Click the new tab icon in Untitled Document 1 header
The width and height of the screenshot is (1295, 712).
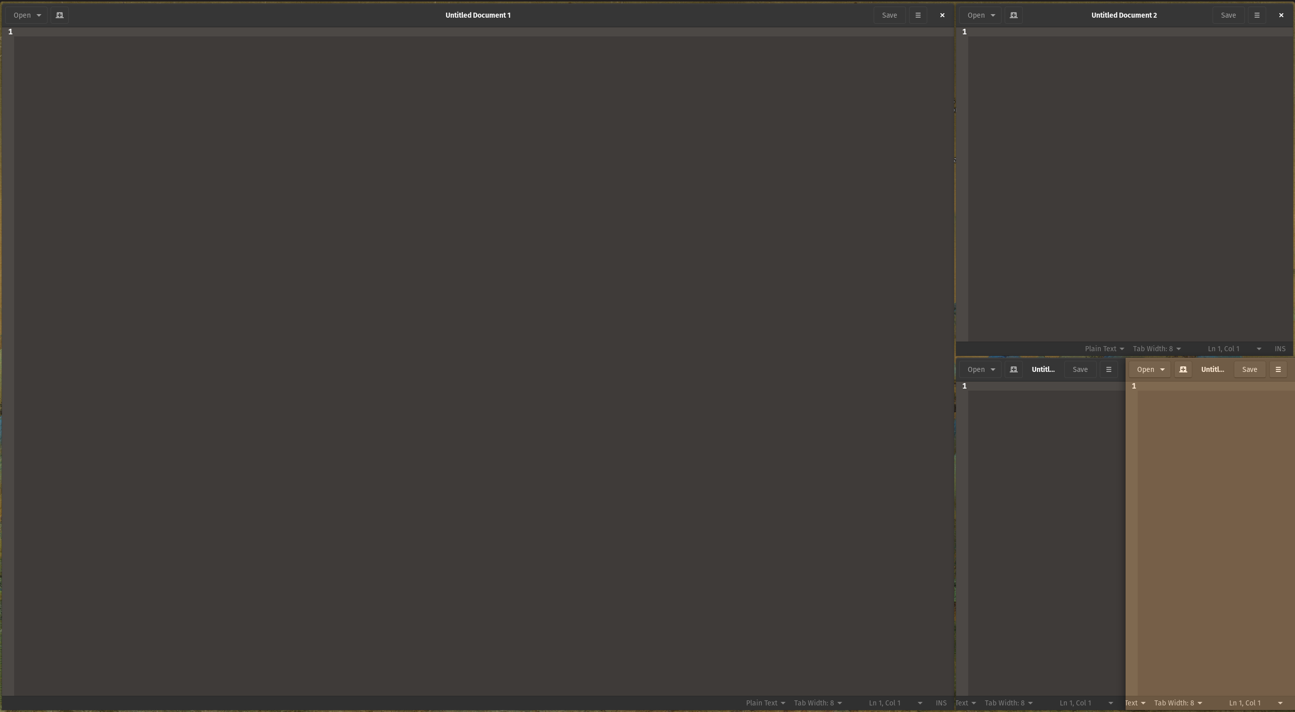click(59, 15)
